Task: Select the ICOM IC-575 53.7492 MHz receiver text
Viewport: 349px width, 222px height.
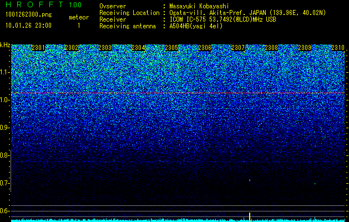Action: pos(223,19)
